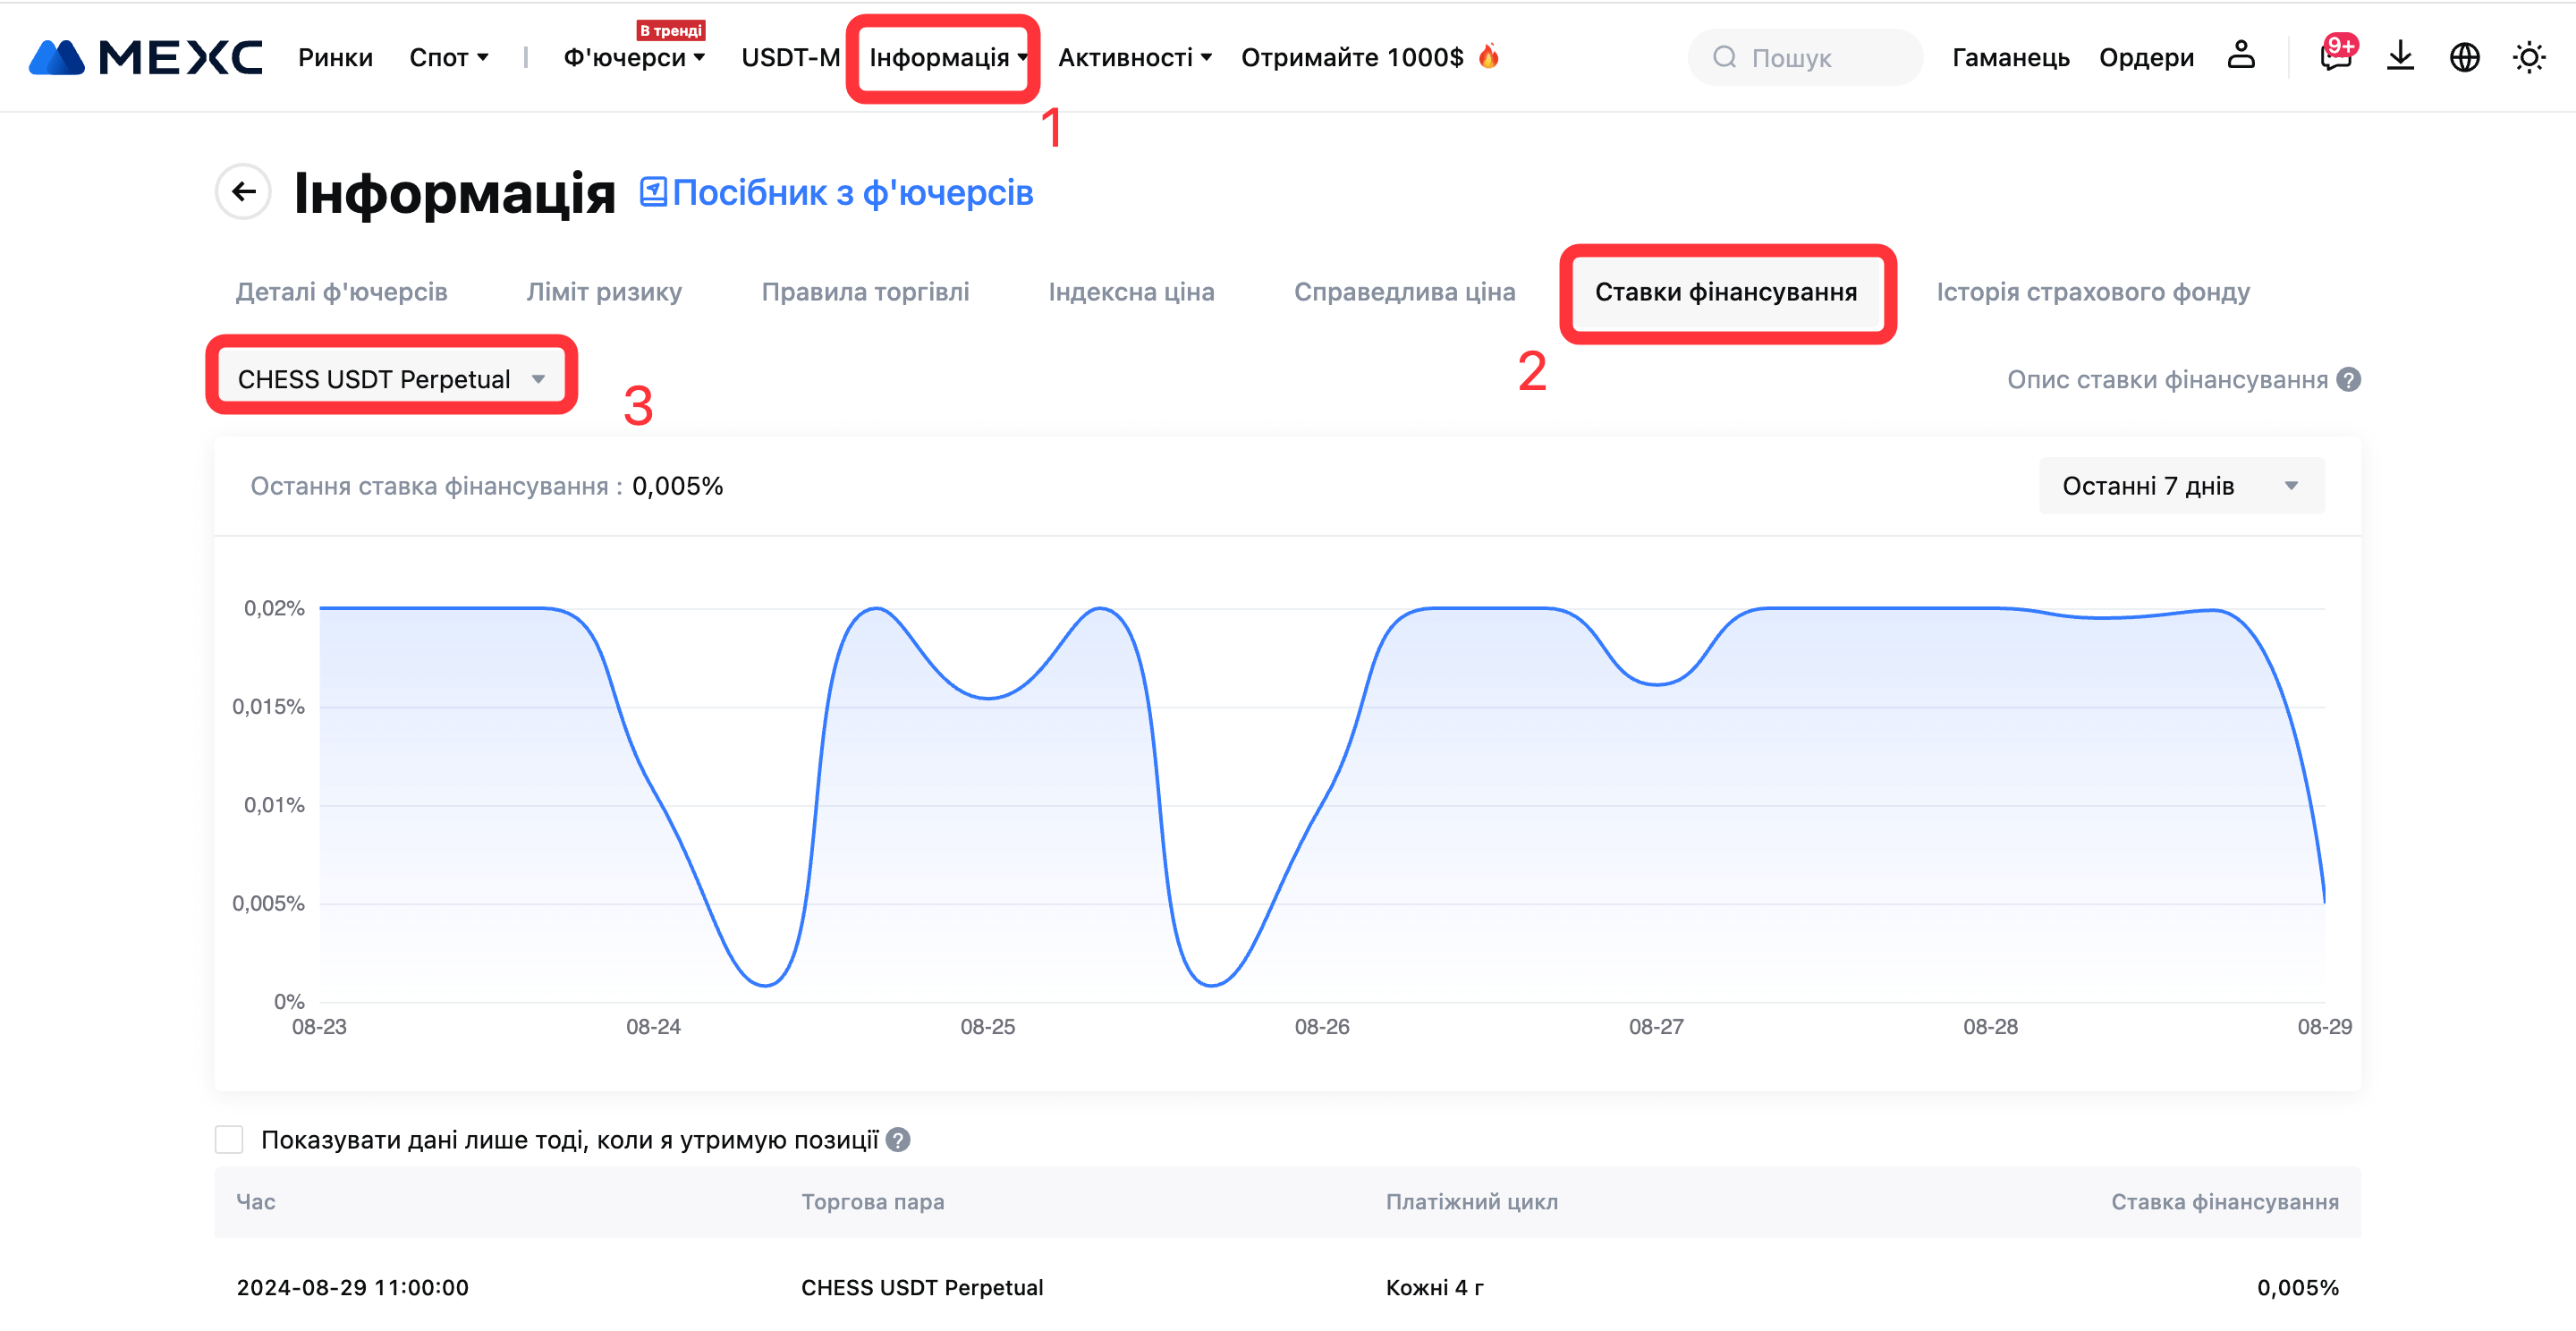Click the MEXC logo
The width and height of the screenshot is (2576, 1331).
point(146,57)
